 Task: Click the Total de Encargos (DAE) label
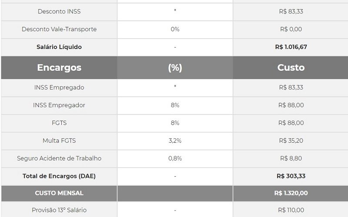[59, 176]
